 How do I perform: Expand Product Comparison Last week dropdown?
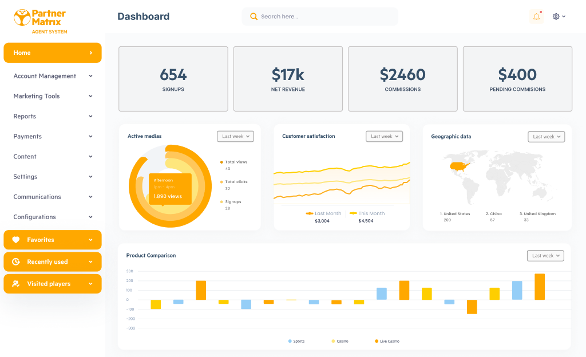[x=545, y=256]
